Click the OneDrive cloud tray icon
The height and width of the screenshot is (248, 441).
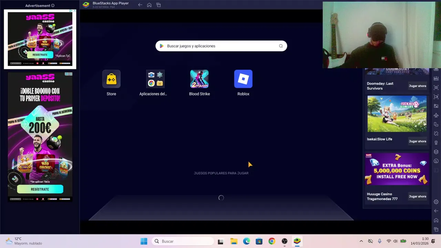(x=370, y=241)
